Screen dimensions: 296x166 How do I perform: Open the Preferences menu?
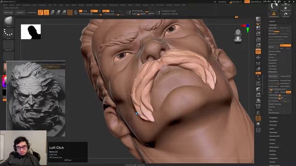click(113, 5)
